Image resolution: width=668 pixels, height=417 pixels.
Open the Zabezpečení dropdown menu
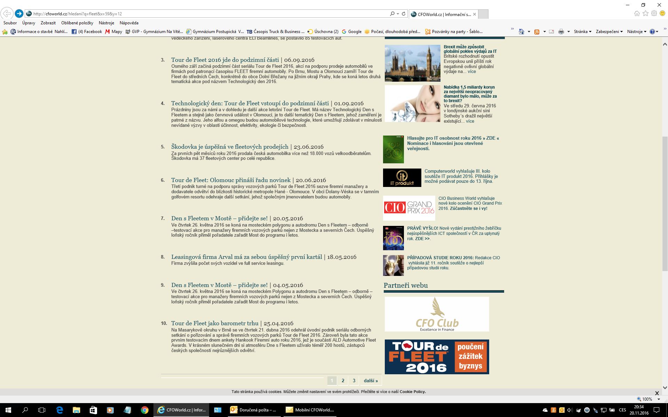[x=609, y=32]
